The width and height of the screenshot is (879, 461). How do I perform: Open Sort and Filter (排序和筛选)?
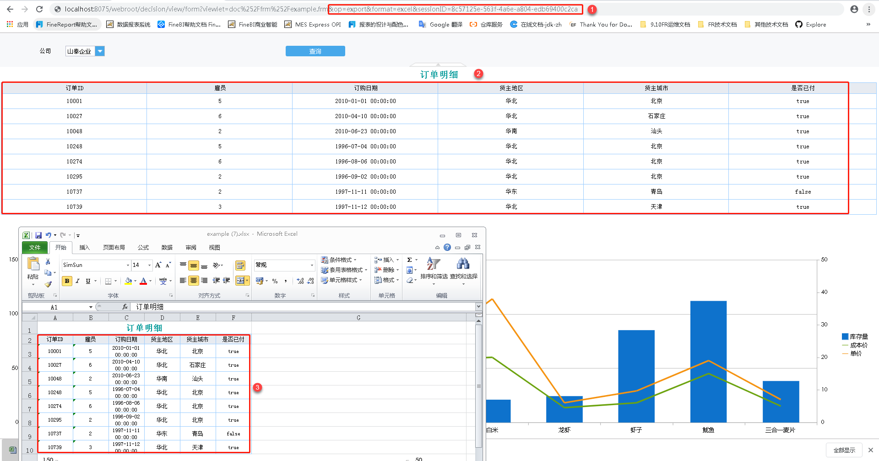[x=434, y=270]
